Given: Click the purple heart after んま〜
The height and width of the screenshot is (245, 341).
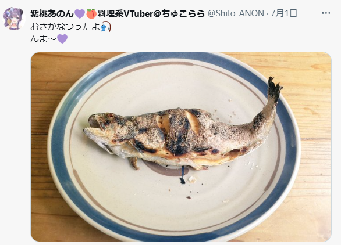Looking at the screenshot, I should point(62,39).
